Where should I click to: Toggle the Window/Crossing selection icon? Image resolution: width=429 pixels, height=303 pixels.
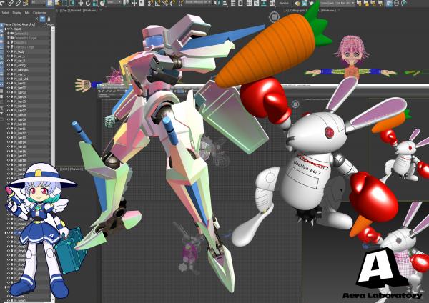(x=72, y=3)
